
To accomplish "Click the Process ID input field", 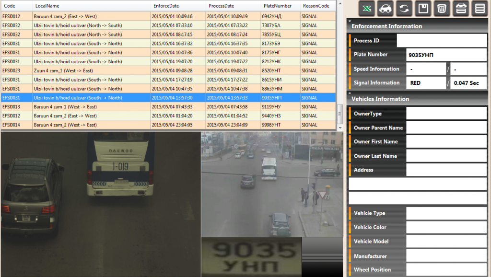I will 441,41.
